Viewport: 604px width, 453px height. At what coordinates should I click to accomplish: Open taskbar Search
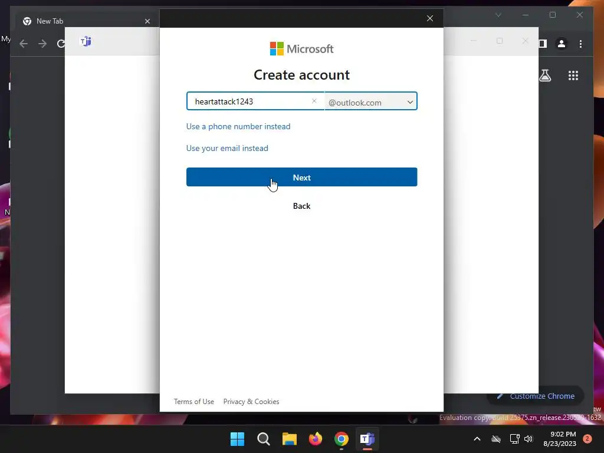(264, 439)
